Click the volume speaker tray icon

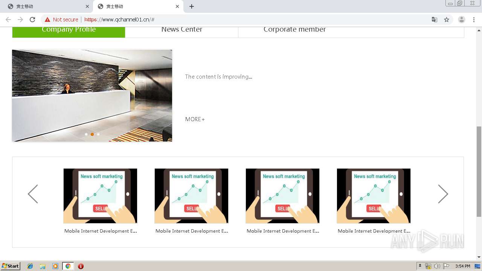437,266
